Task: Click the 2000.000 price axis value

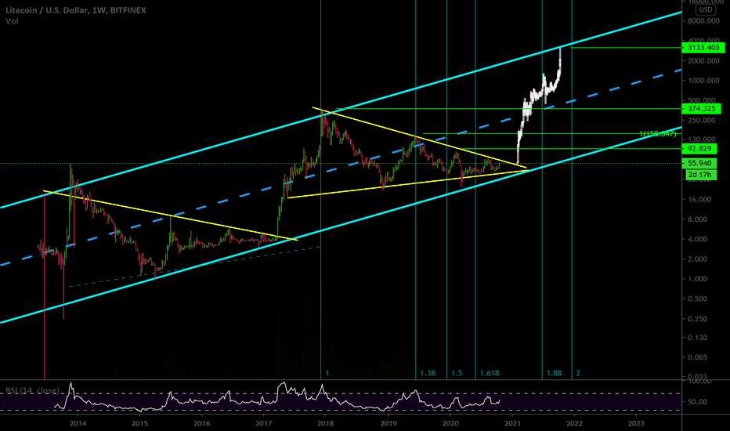Action: pos(703,60)
